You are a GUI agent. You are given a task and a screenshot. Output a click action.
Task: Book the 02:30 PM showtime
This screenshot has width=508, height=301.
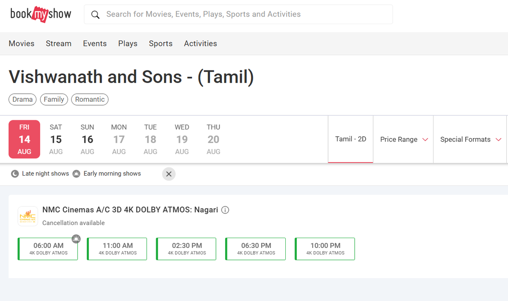[x=186, y=249]
